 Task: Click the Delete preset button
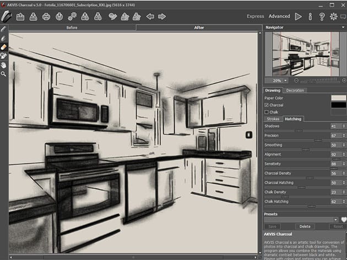(x=303, y=226)
